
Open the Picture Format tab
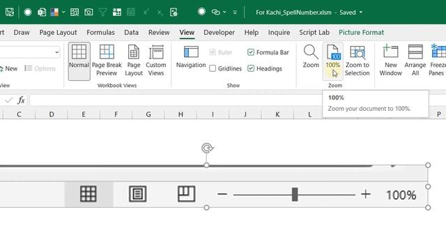(x=361, y=33)
